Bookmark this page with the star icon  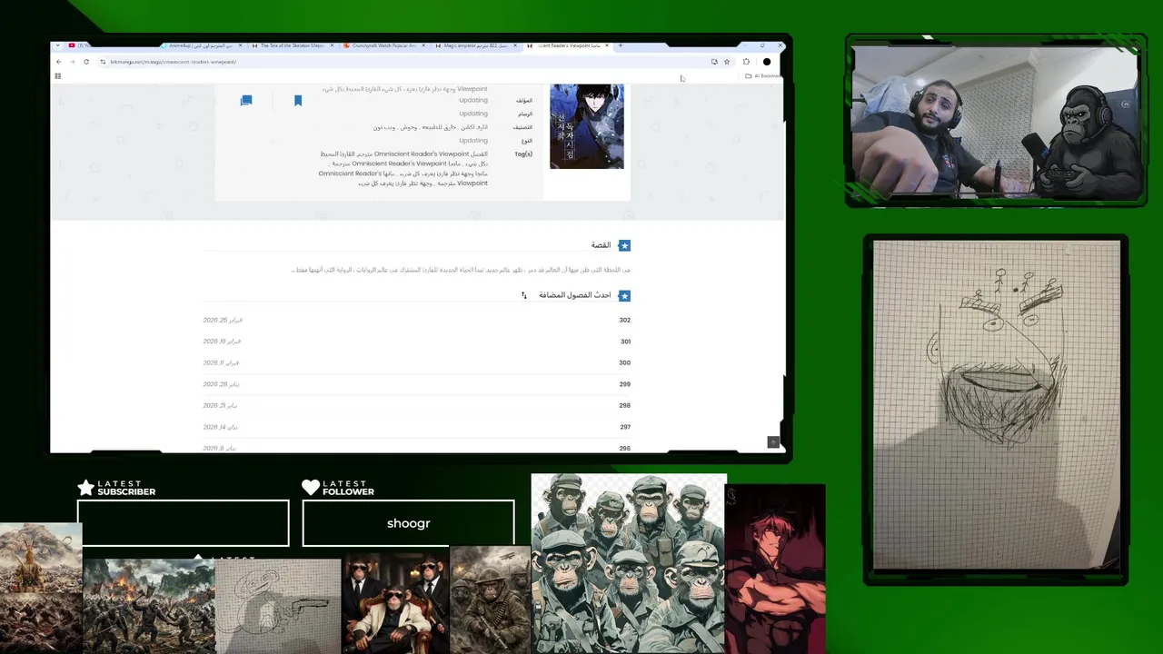[x=727, y=62]
